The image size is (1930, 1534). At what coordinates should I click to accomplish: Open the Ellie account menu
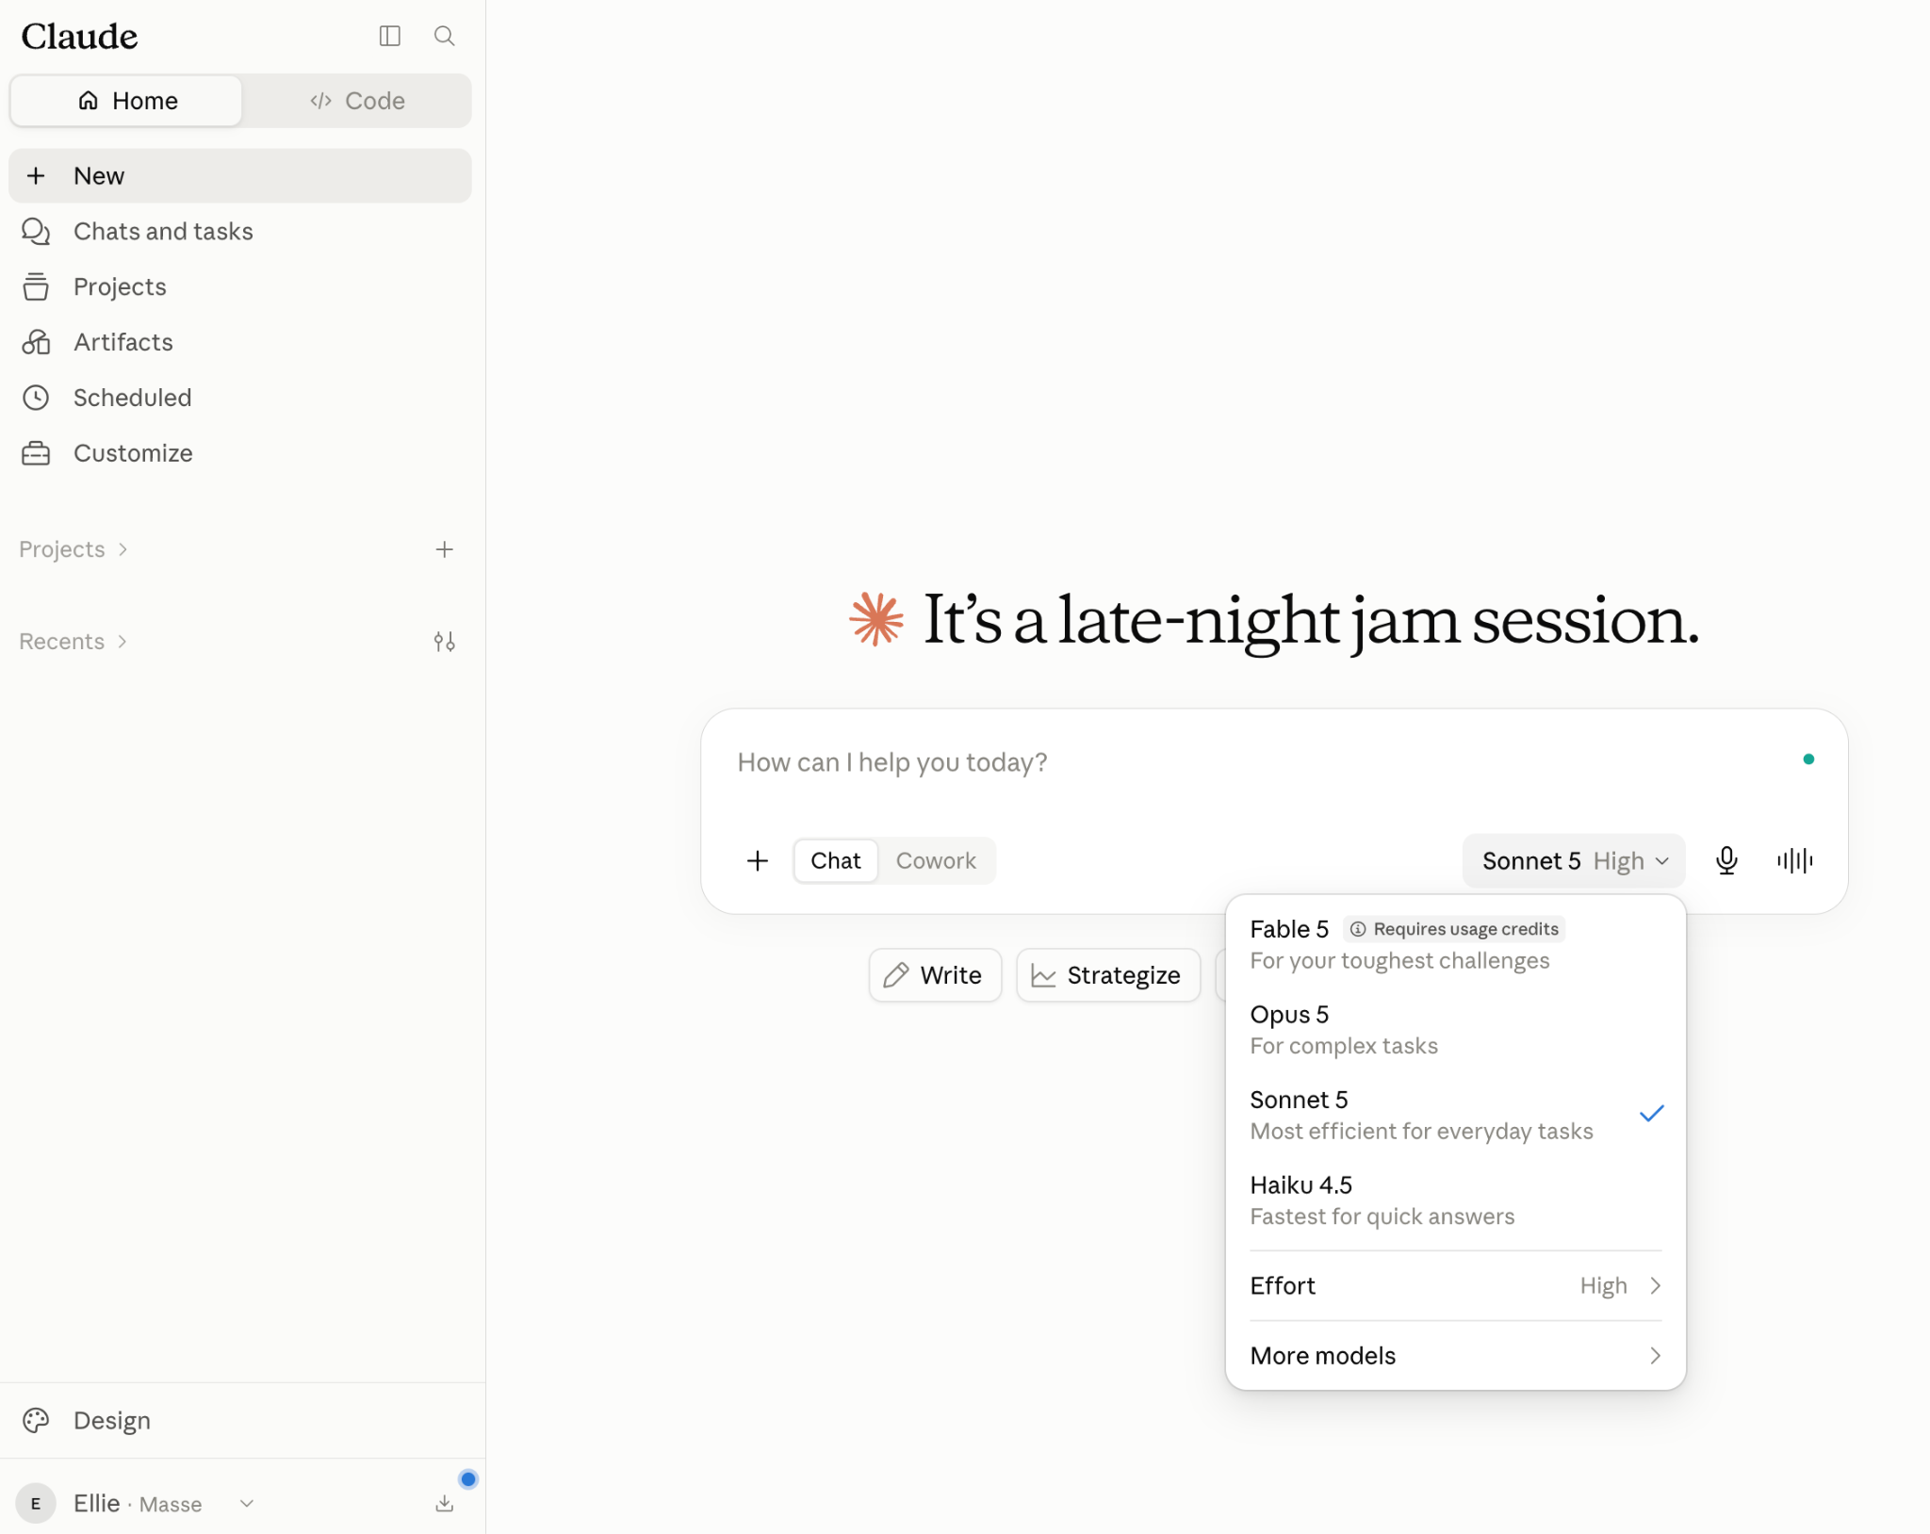pos(137,1504)
